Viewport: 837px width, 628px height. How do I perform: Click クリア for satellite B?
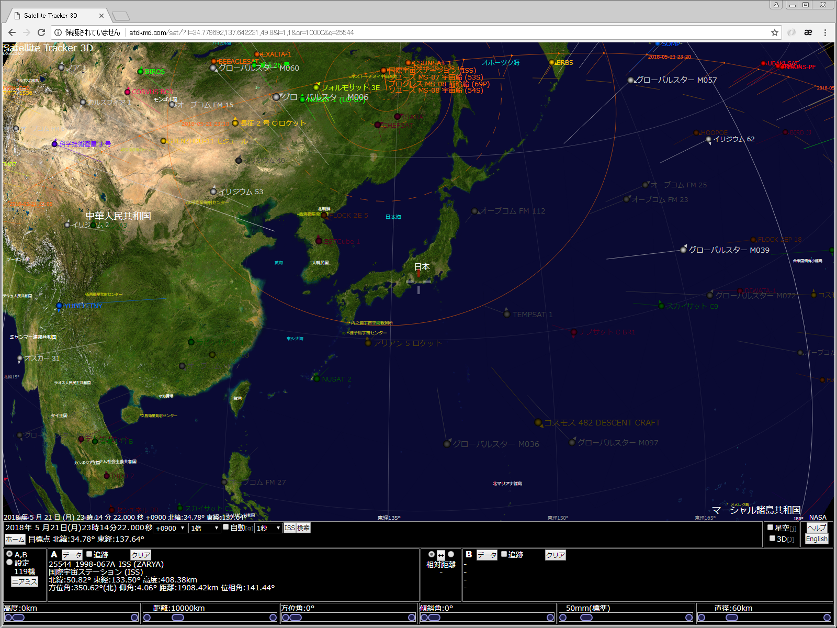pos(556,555)
